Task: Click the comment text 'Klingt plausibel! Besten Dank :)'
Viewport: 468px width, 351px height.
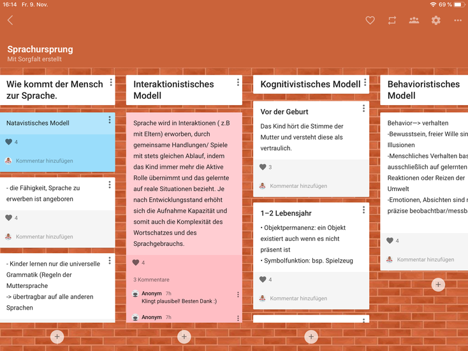Action: tap(179, 301)
